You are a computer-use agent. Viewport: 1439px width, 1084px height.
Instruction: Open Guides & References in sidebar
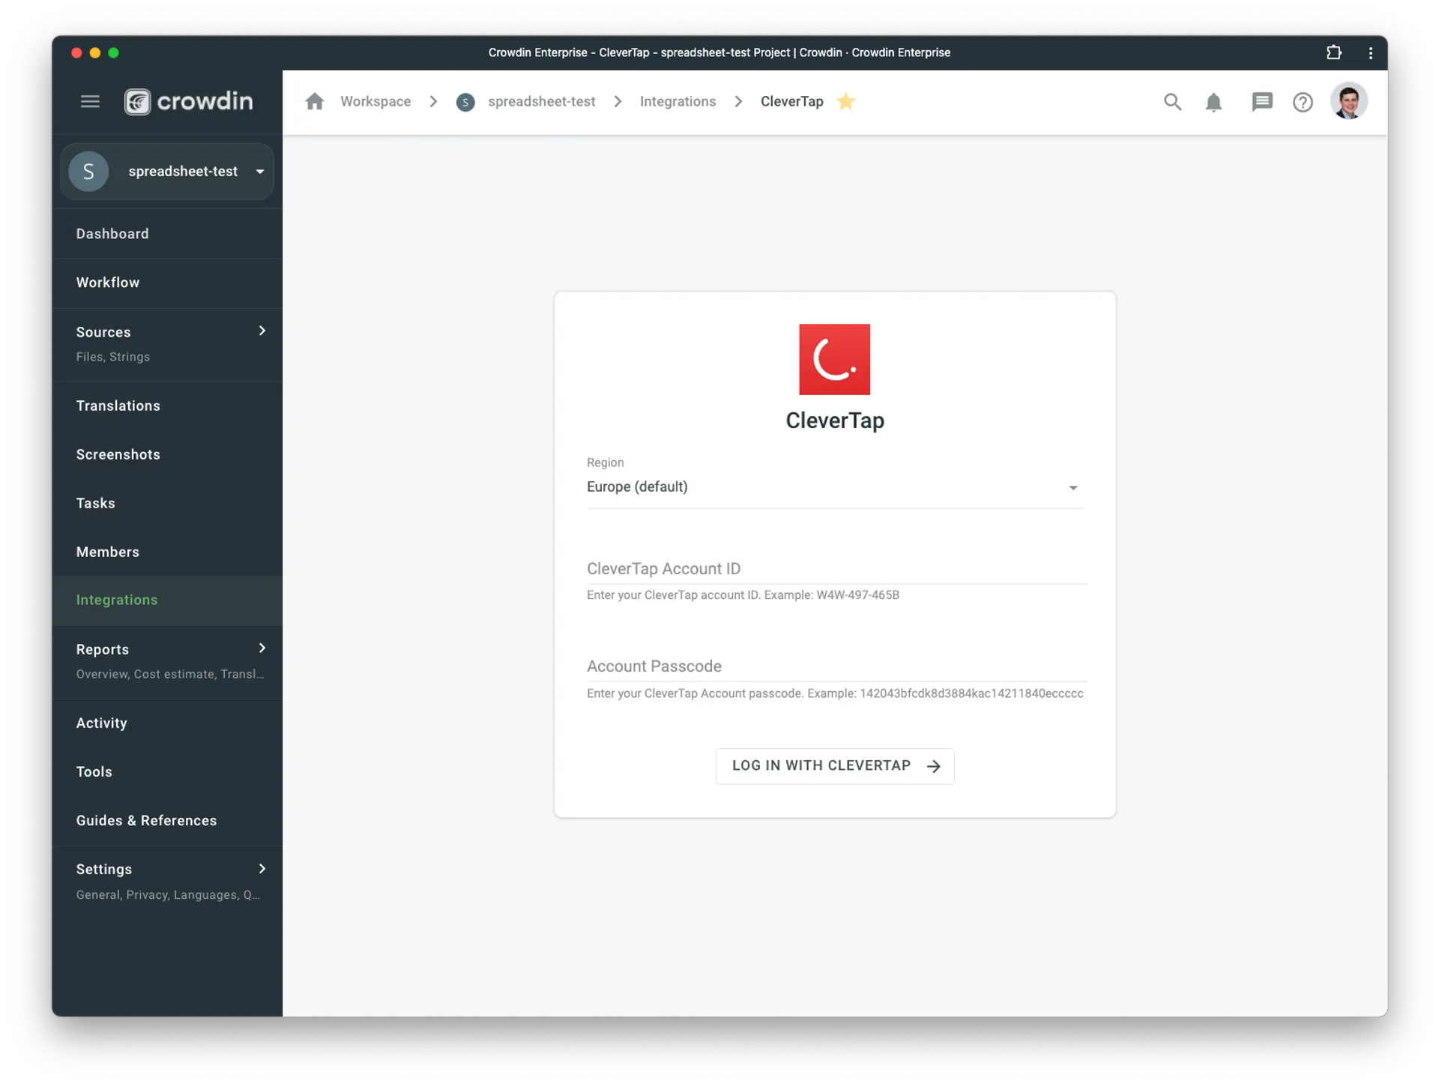tap(167, 820)
